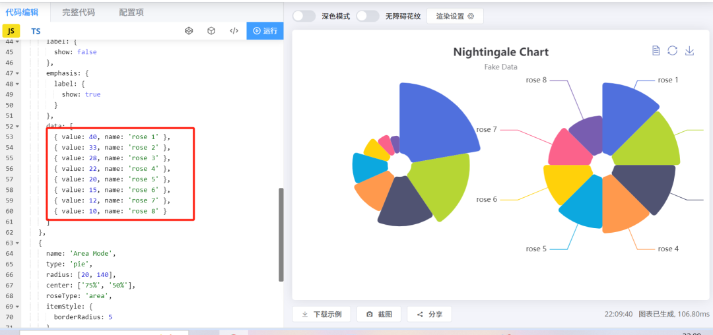Click the code brackets icon
Screen dimensions: 713x335
[234, 31]
